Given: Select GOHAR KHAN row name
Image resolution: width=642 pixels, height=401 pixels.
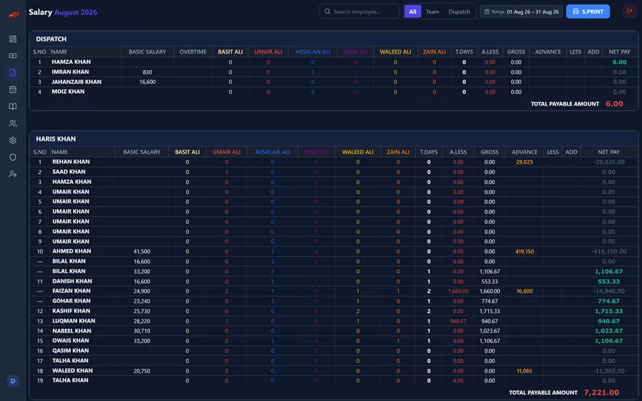Looking at the screenshot, I should pyautogui.click(x=71, y=300).
